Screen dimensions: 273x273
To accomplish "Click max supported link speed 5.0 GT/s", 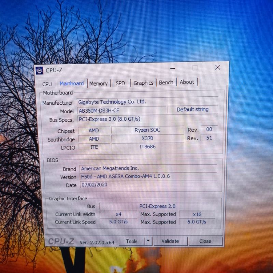I will pos(197,222).
